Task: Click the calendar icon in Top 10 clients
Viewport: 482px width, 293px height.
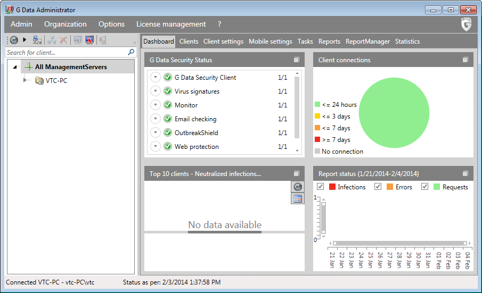Action: coord(298,198)
